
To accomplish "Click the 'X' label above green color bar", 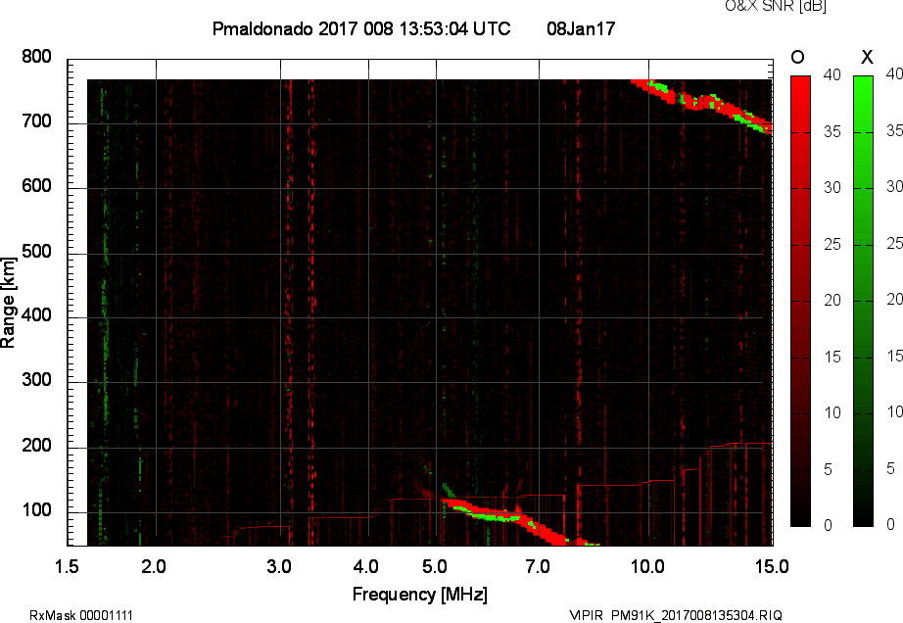I will click(867, 57).
